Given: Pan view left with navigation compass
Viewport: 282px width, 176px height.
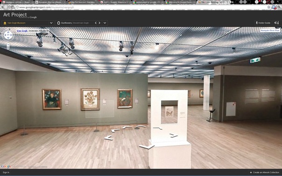Looking at the screenshot, I should pos(5,35).
